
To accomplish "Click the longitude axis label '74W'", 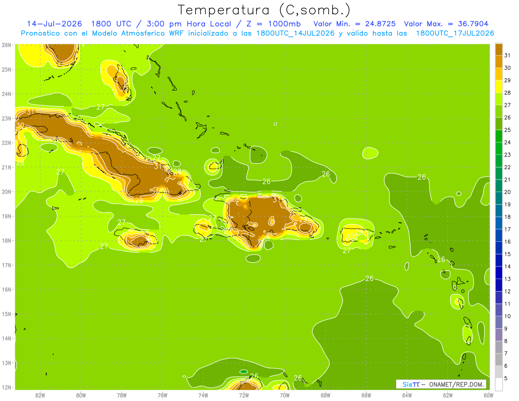I will click(203, 395).
